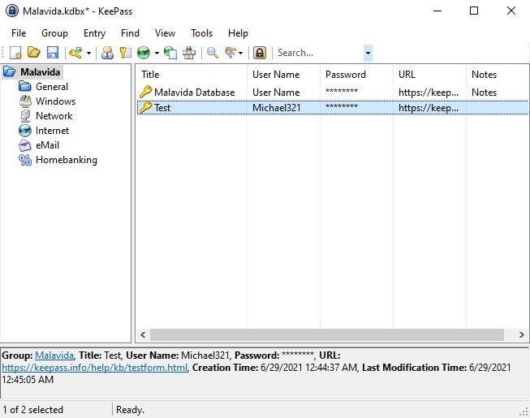Screen dimensions: 530x418
Task: Click the Windows group icon
Action: coord(25,101)
